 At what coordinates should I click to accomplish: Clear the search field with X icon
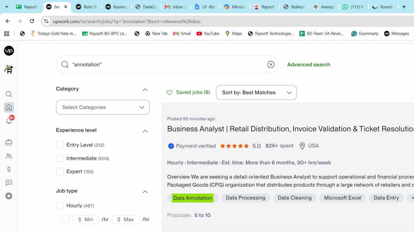tap(271, 64)
